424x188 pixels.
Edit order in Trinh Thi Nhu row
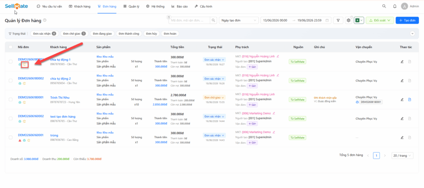[402, 100]
